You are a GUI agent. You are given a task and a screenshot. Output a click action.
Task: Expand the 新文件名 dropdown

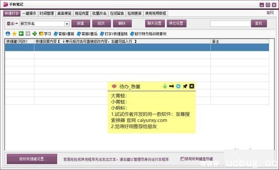(x=66, y=24)
